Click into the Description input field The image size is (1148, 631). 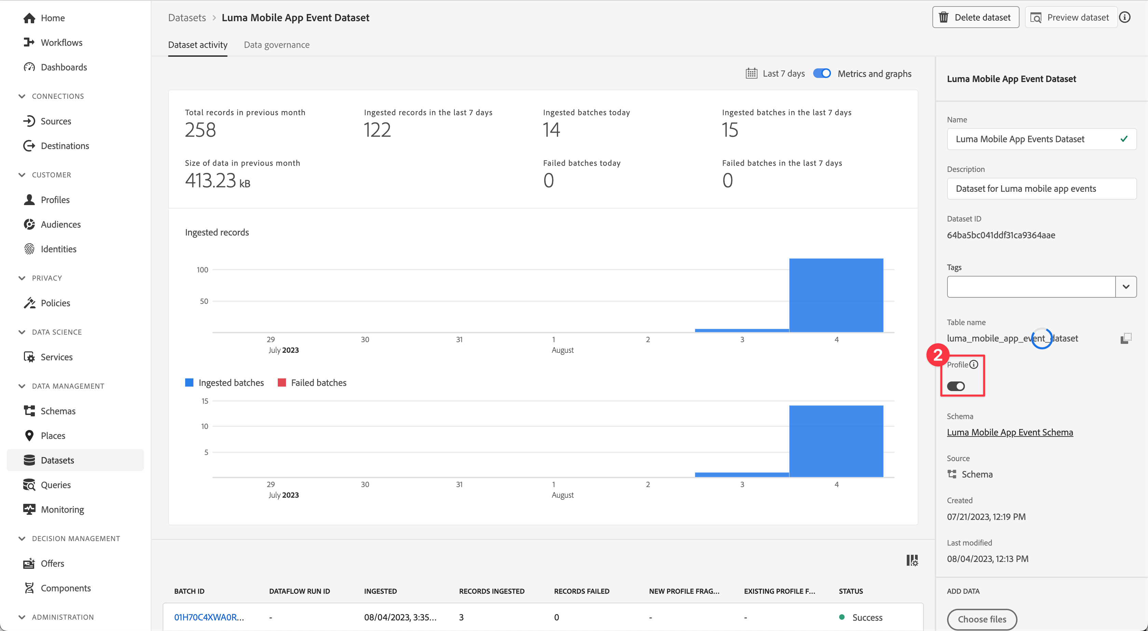[1041, 189]
